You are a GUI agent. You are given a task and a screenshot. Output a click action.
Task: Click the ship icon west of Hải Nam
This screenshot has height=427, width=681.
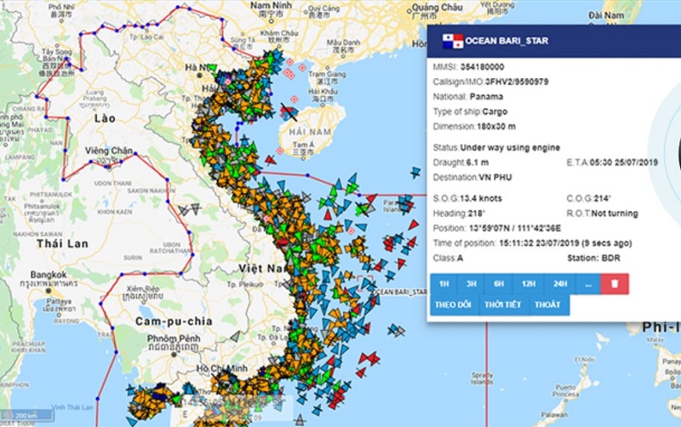point(289,113)
